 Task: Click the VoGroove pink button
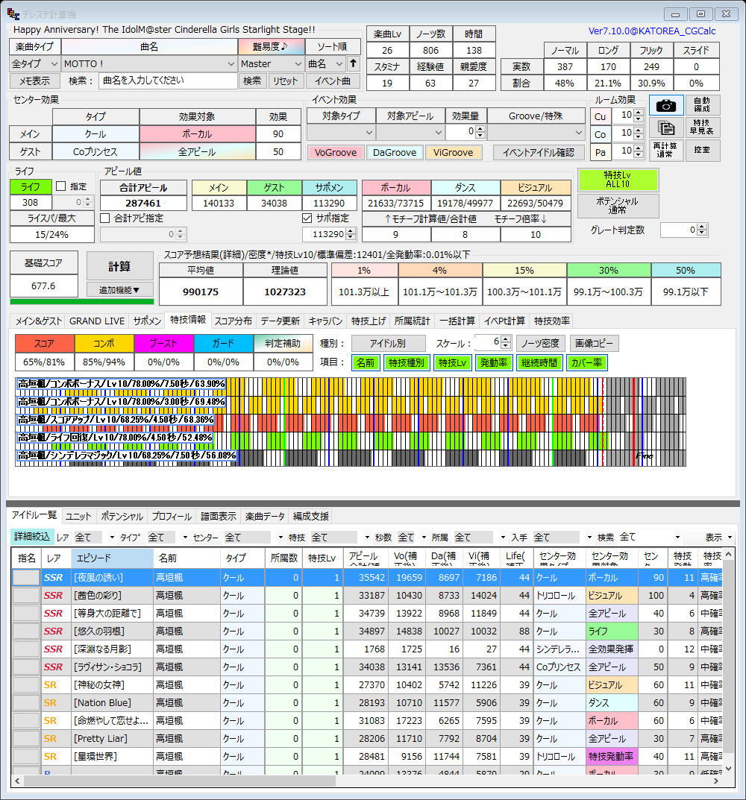[336, 153]
